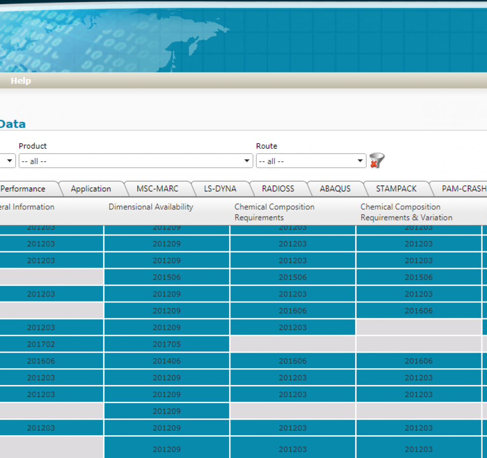Click the General Information column header
This screenshot has width=487, height=458.
click(51, 212)
